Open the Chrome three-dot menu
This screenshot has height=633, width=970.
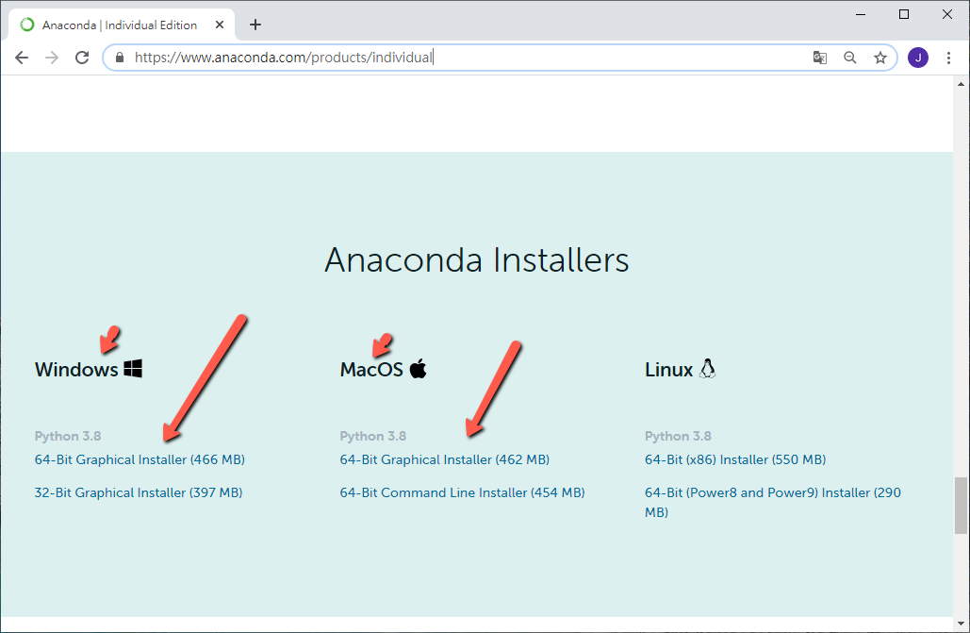948,58
